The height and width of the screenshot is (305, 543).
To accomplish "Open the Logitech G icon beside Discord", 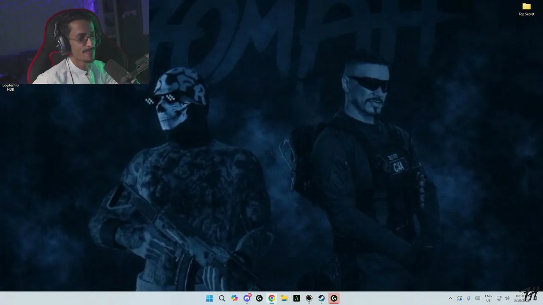I will (x=259, y=298).
